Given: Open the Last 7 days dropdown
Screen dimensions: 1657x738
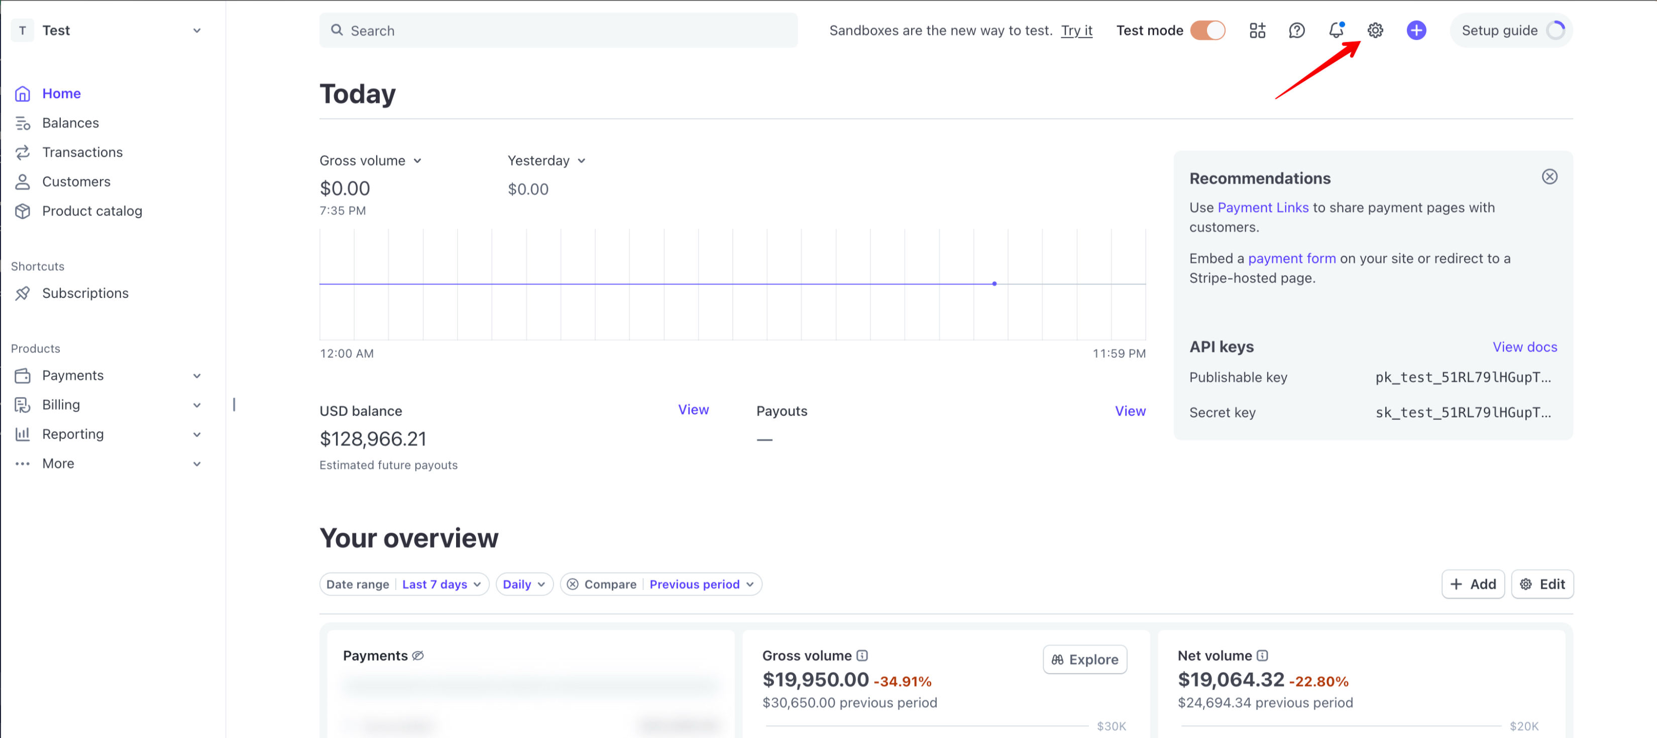Looking at the screenshot, I should coord(441,584).
